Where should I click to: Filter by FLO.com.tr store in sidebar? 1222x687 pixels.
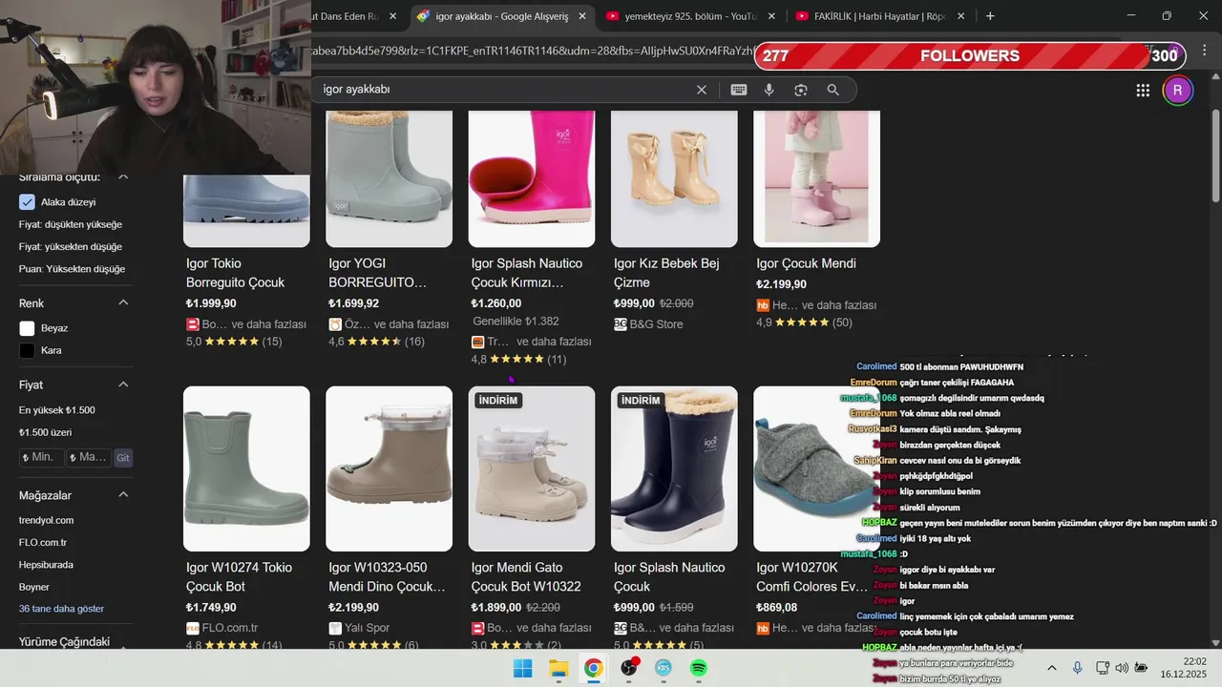43,543
